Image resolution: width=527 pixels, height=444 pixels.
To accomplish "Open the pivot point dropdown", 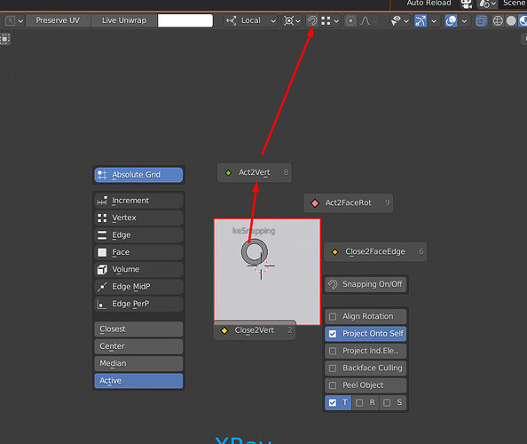I will coord(292,20).
